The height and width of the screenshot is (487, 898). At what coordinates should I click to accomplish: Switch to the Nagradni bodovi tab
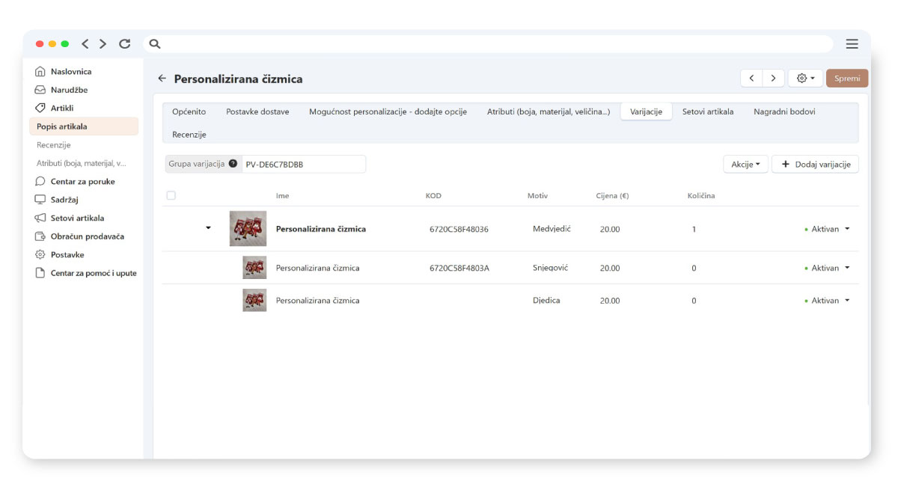pyautogui.click(x=784, y=111)
